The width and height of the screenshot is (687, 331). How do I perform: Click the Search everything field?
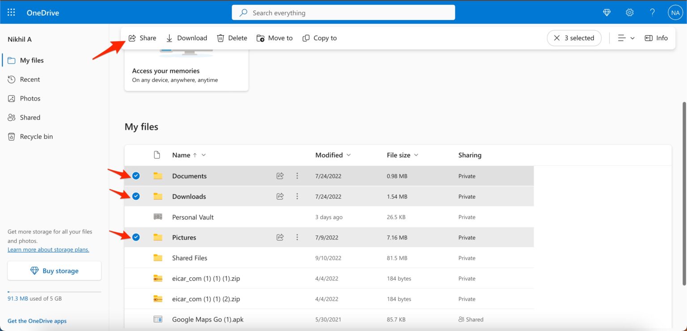(x=343, y=13)
